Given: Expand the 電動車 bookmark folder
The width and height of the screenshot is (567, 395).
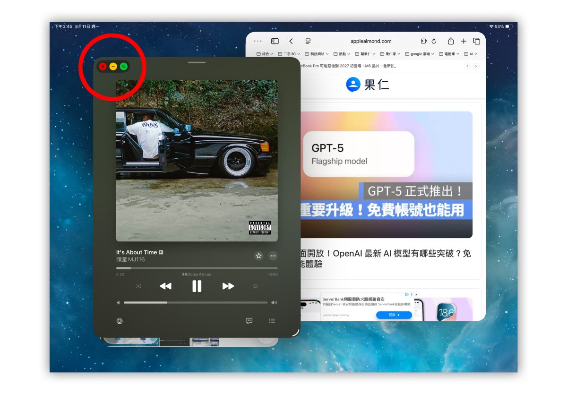Looking at the screenshot, I should (x=449, y=54).
